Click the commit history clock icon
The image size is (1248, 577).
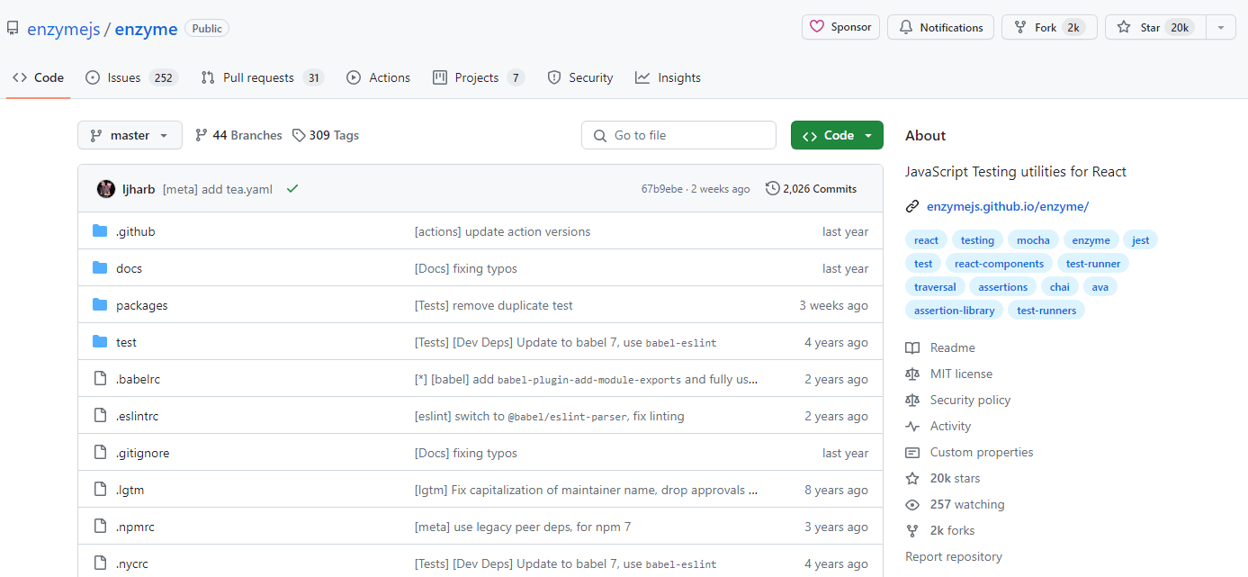tap(773, 188)
